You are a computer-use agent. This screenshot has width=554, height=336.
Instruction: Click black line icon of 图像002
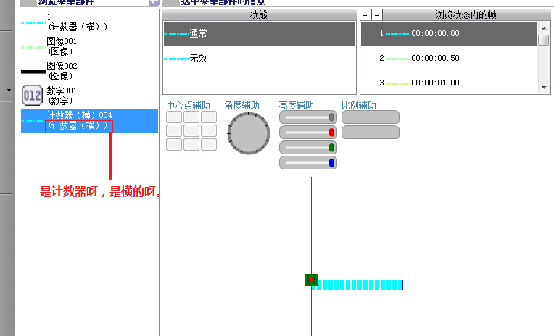pyautogui.click(x=33, y=72)
